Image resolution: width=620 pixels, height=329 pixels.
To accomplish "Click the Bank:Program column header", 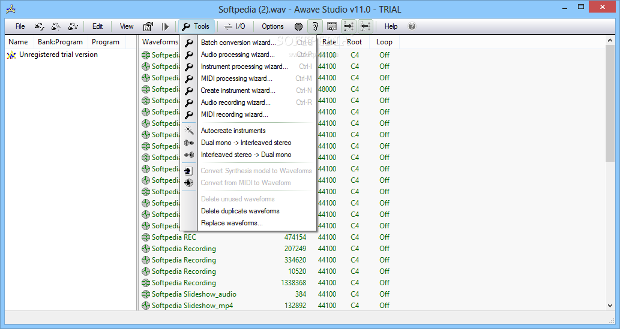I will pyautogui.click(x=60, y=42).
